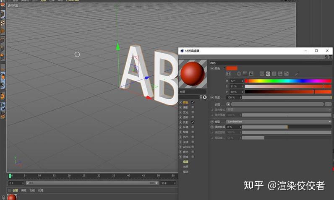Select the Model mode tool in left toolbar
The height and width of the screenshot is (200, 334).
[3, 14]
